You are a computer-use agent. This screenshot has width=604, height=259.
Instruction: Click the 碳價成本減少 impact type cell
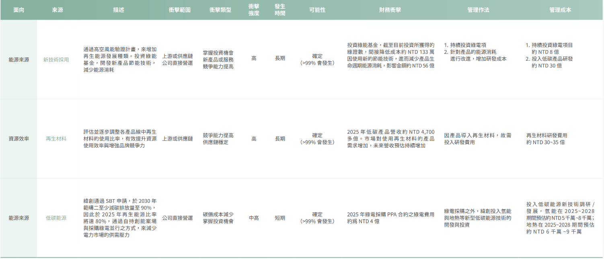click(x=218, y=214)
